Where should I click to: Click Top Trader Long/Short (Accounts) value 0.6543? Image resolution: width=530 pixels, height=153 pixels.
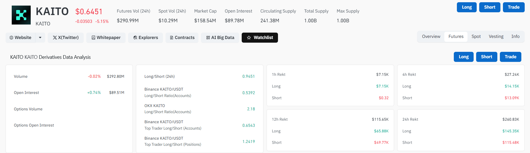[248, 125]
